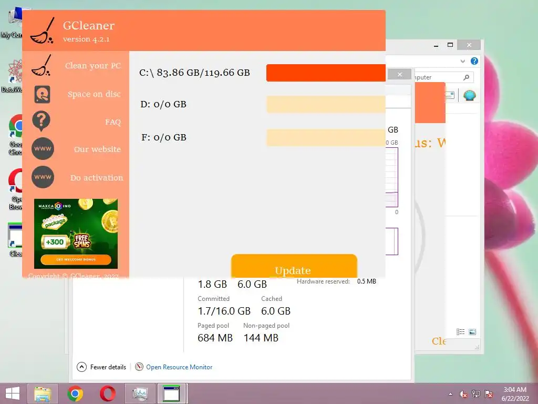Click the Get Welcome Bonus ad button
The height and width of the screenshot is (404, 538).
(x=76, y=259)
